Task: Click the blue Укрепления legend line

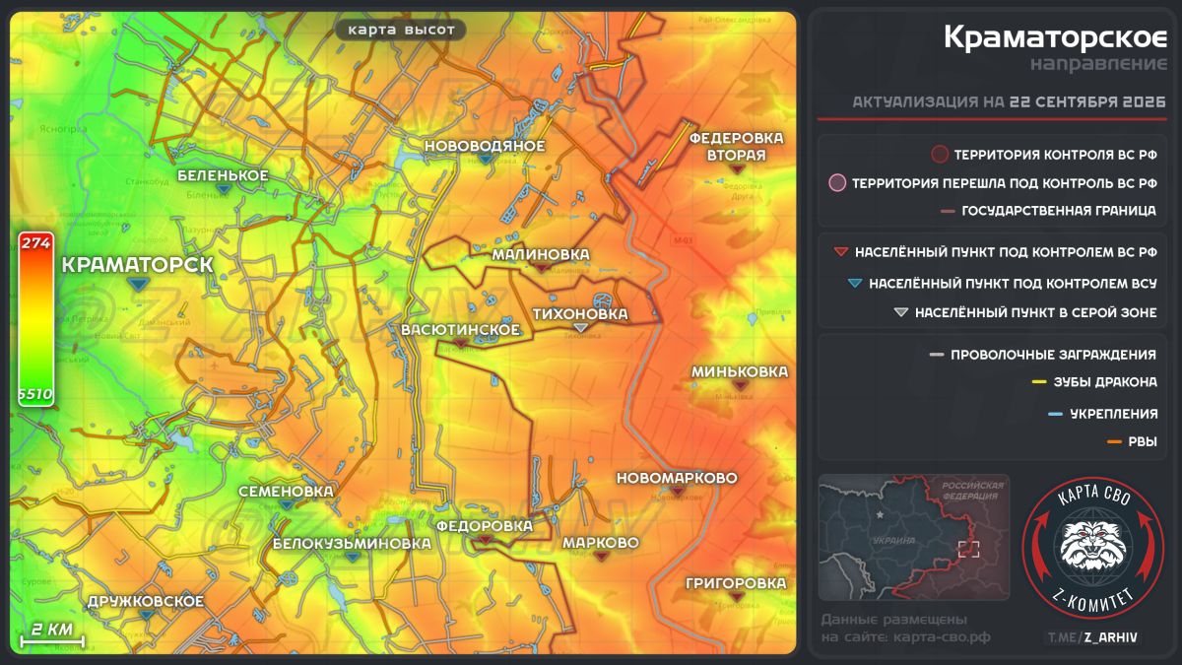Action: coord(1055,414)
